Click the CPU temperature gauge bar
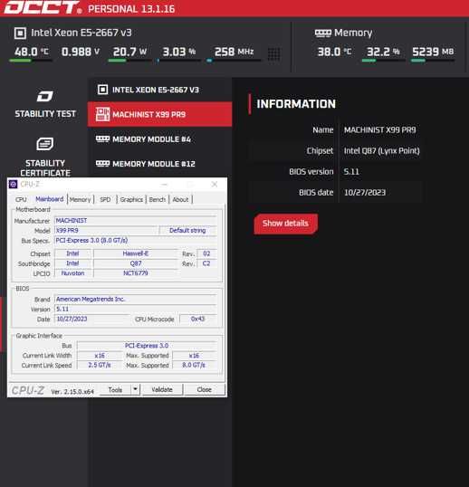The height and width of the screenshot is (487, 469). (x=31, y=61)
